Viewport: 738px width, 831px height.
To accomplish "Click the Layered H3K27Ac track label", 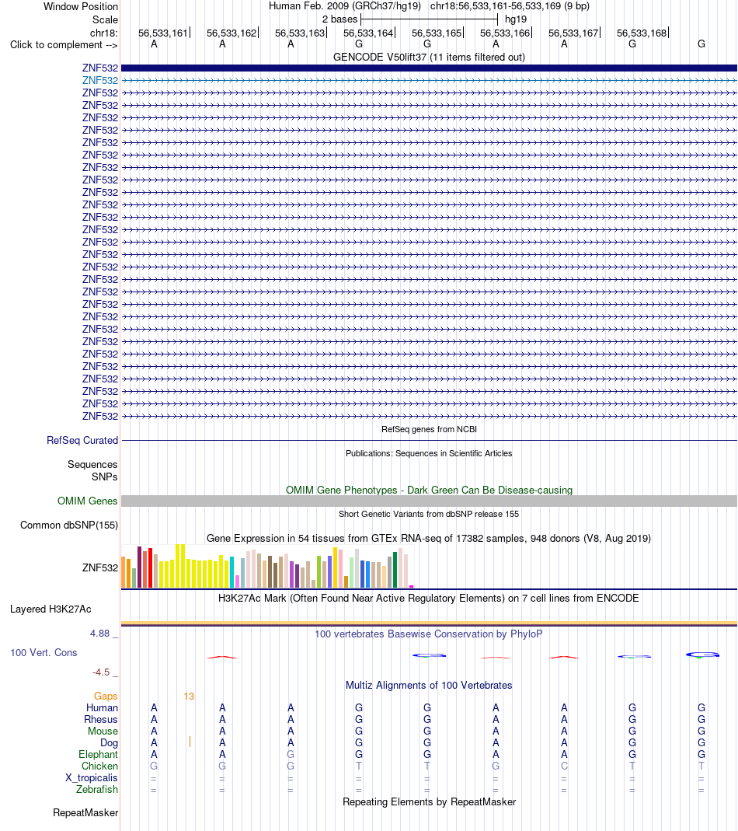I will coord(50,609).
